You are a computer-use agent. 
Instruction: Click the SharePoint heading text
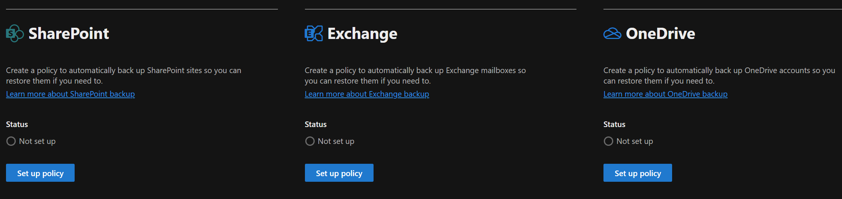coord(69,34)
